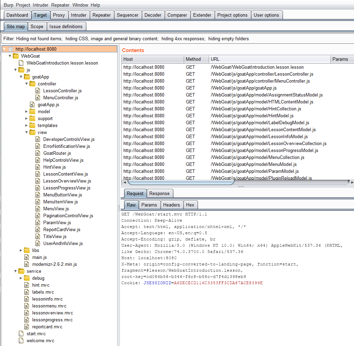354x346 pixels.
Task: Click the service folder icon
Action: (21, 271)
